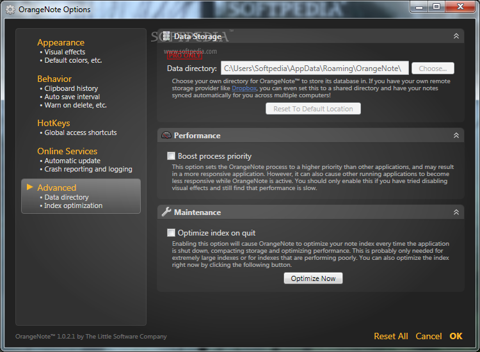Open the Online Services category
The height and width of the screenshot is (352, 480).
point(67,151)
